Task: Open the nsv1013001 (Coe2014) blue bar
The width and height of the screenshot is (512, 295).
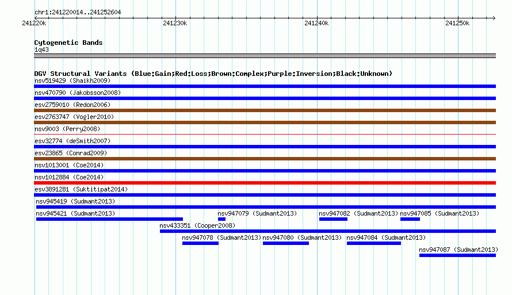Action: (x=265, y=171)
